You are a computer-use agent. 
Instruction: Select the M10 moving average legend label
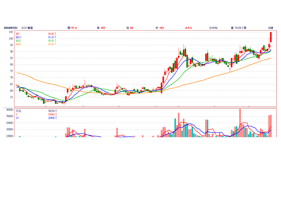(18, 37)
